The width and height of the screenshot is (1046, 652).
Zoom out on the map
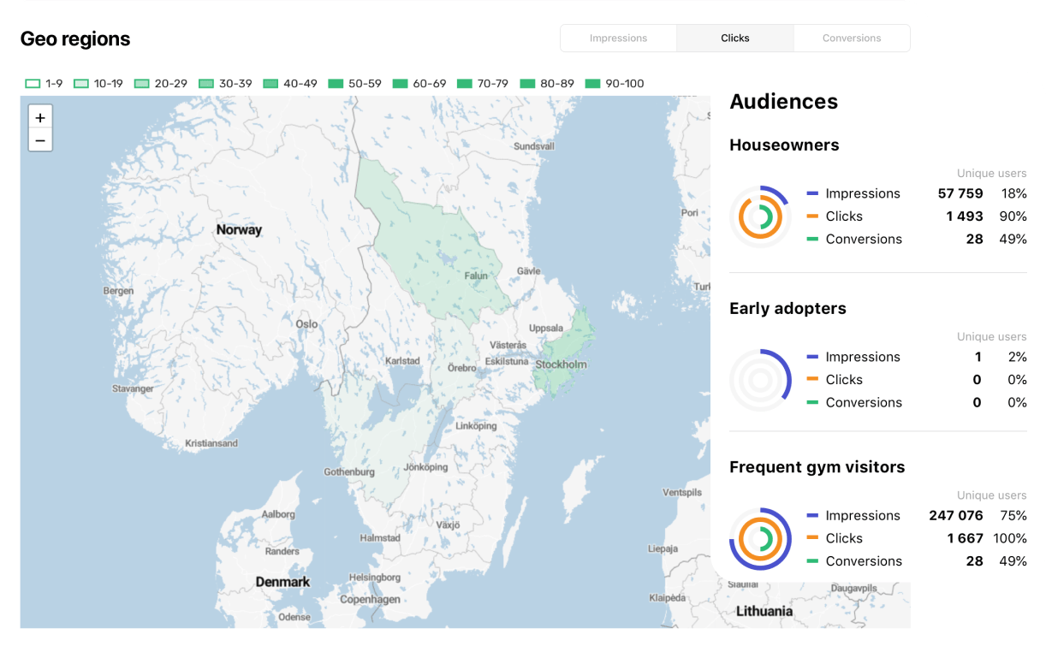click(40, 140)
